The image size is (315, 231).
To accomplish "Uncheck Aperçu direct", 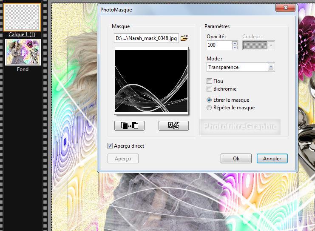I will tap(110, 146).
